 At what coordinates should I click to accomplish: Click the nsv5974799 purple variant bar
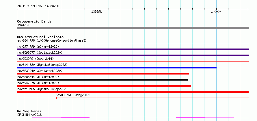point(133,49)
